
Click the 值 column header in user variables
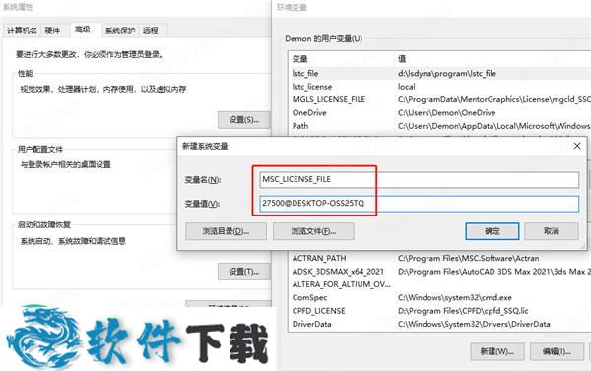click(x=402, y=59)
